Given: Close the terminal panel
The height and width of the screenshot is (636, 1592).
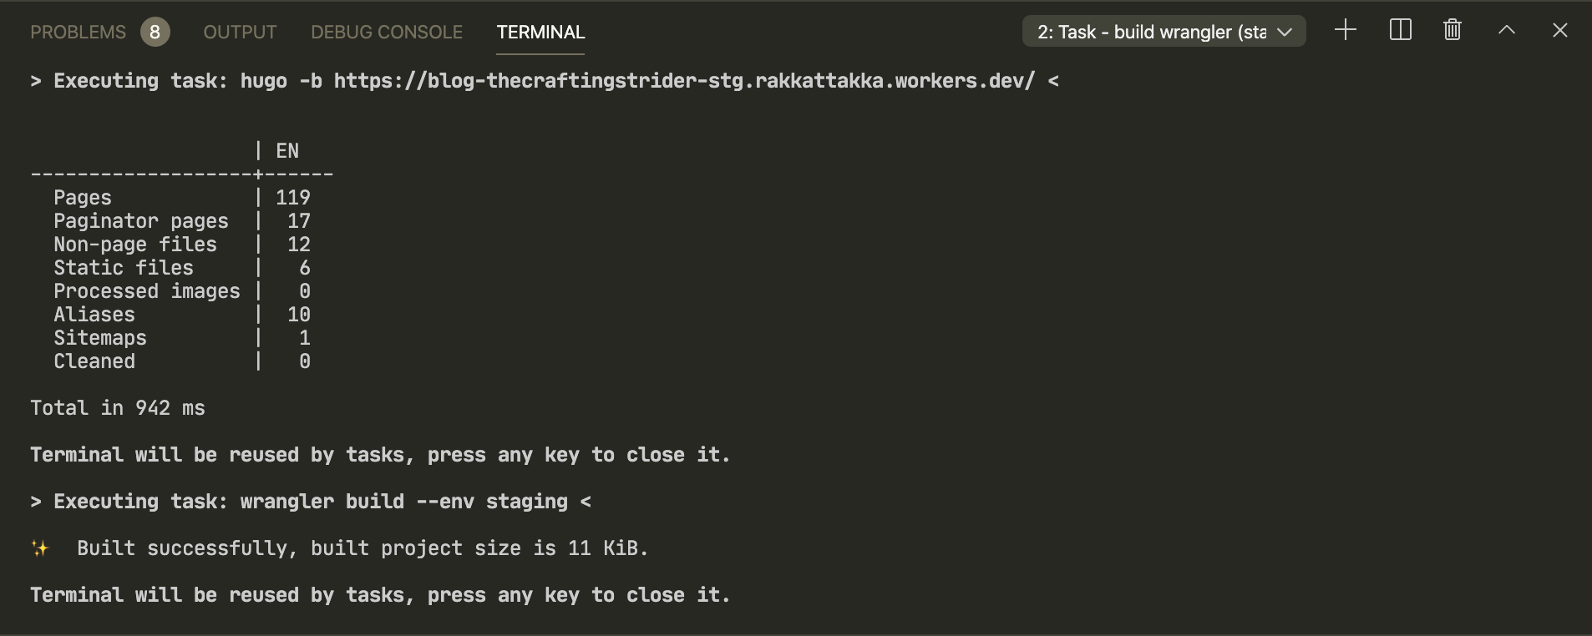Looking at the screenshot, I should tap(1559, 31).
